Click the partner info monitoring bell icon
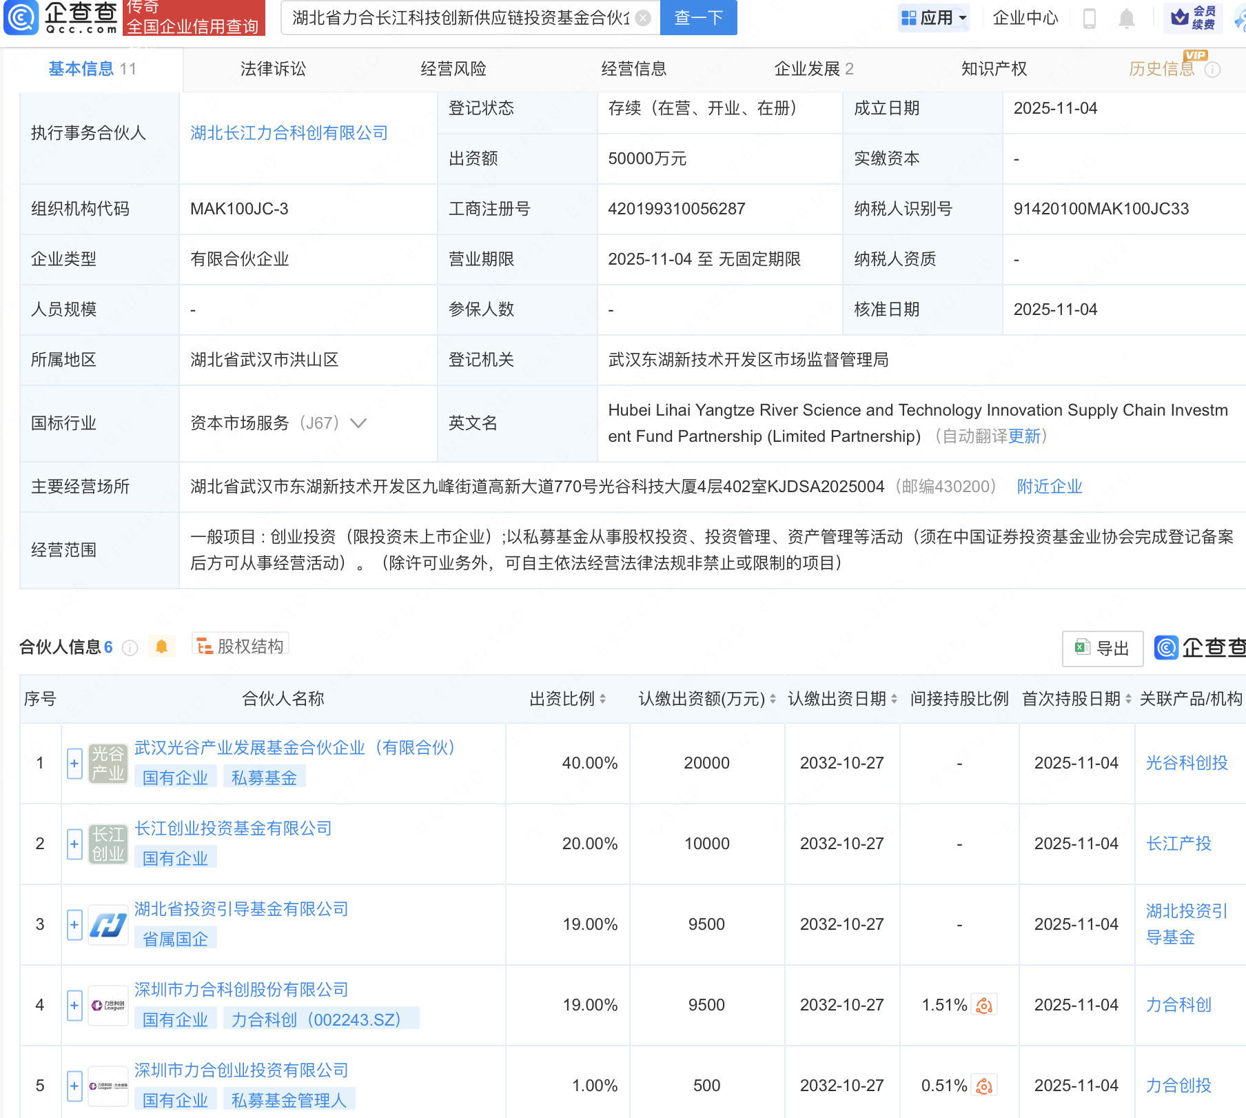The width and height of the screenshot is (1246, 1118). (x=161, y=647)
